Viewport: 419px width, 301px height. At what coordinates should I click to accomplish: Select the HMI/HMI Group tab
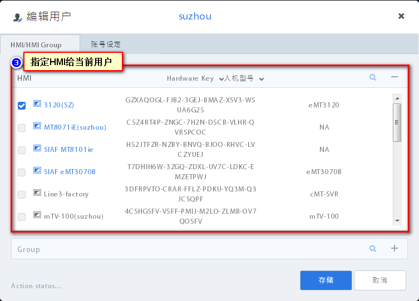pos(36,45)
